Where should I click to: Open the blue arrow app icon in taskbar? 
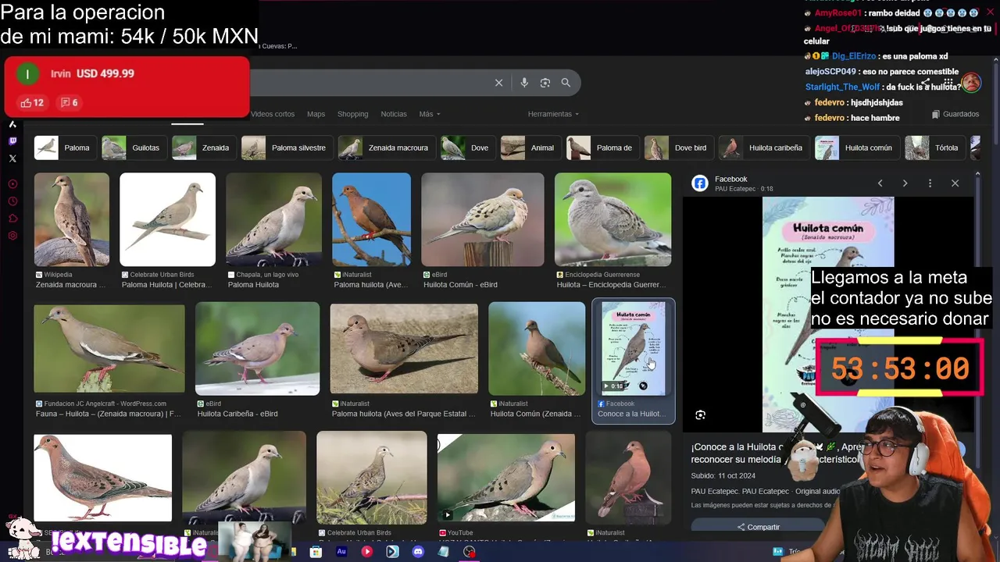[x=392, y=551]
